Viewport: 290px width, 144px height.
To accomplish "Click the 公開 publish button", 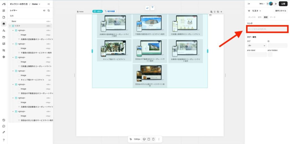I will (x=283, y=4).
